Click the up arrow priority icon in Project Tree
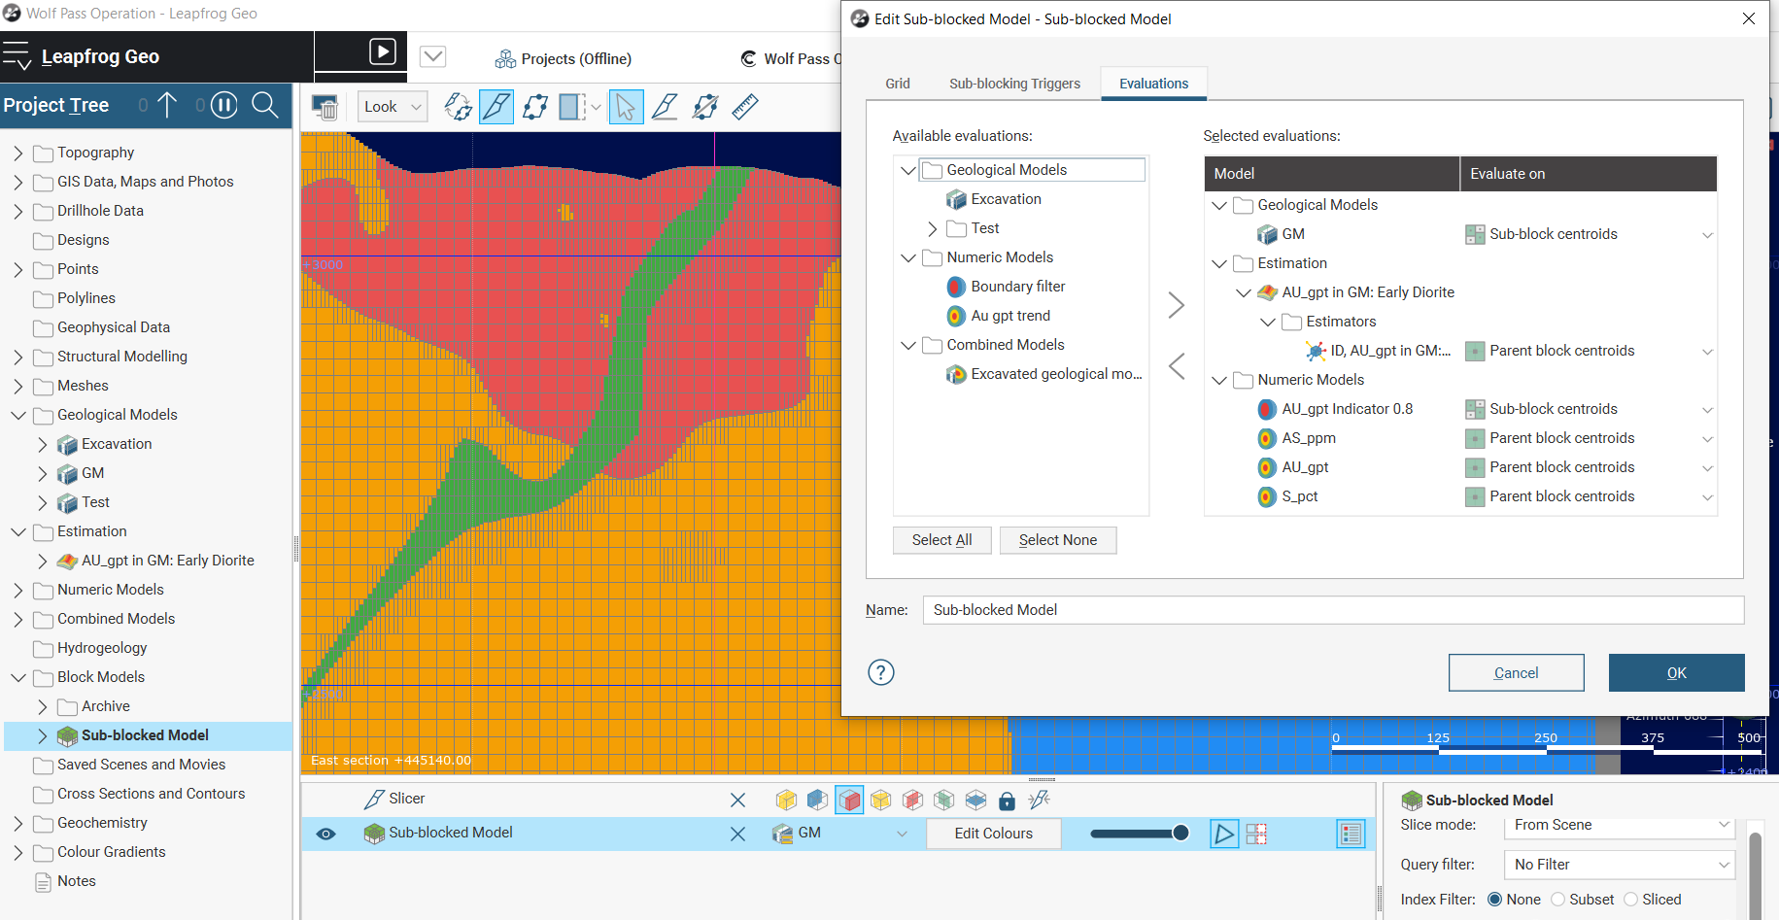The width and height of the screenshot is (1779, 920). [167, 105]
